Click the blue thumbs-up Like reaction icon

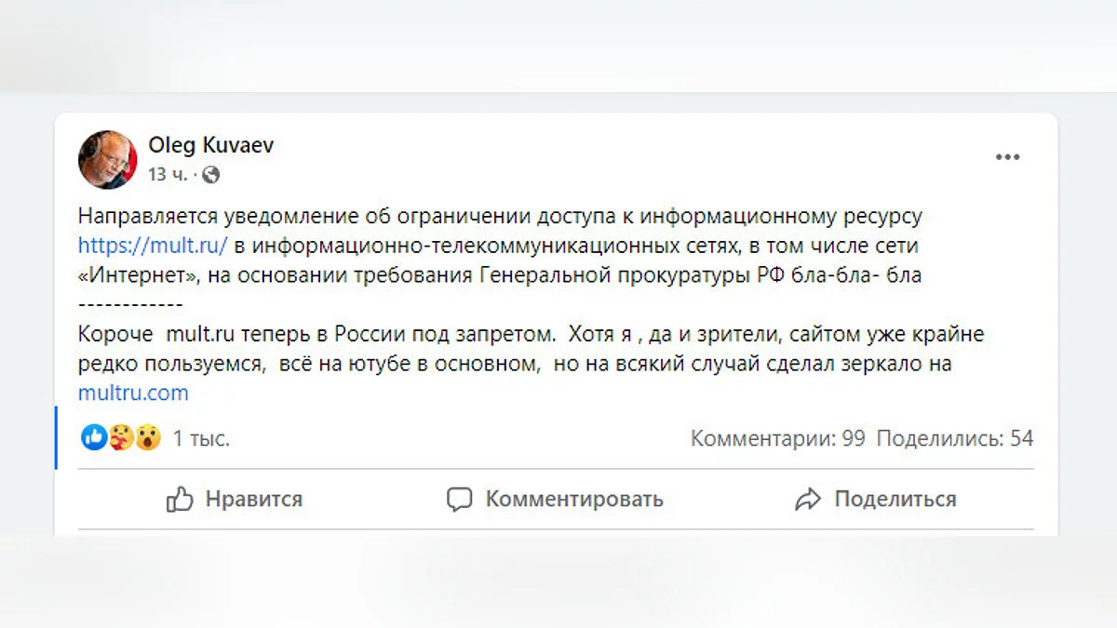pyautogui.click(x=94, y=437)
